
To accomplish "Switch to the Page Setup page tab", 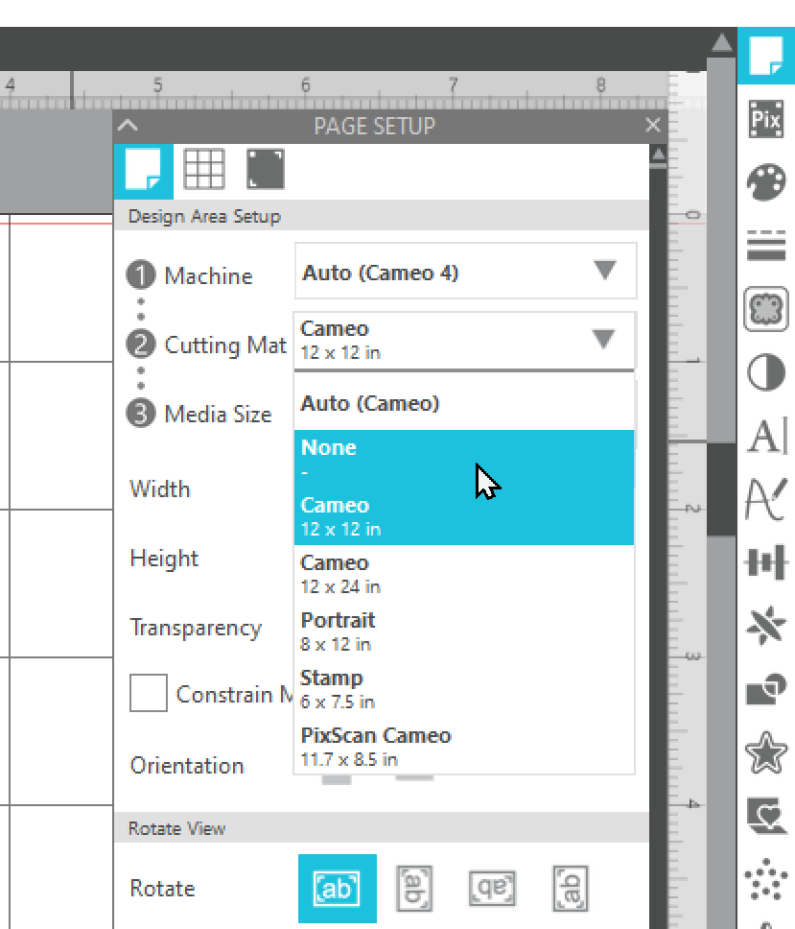I will 144,171.
